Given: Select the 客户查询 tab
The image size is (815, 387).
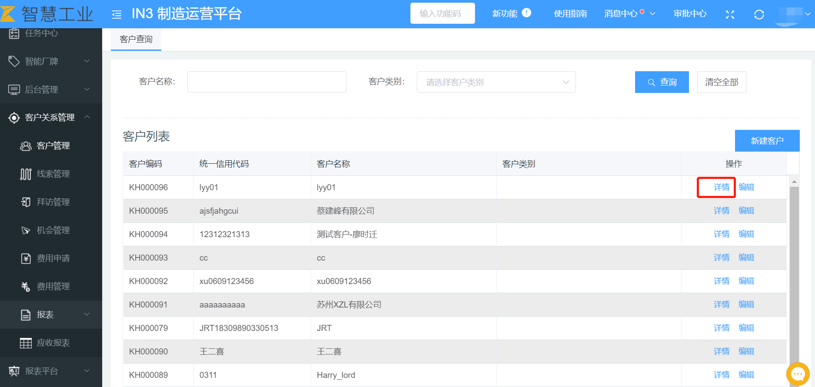Looking at the screenshot, I should coord(136,40).
